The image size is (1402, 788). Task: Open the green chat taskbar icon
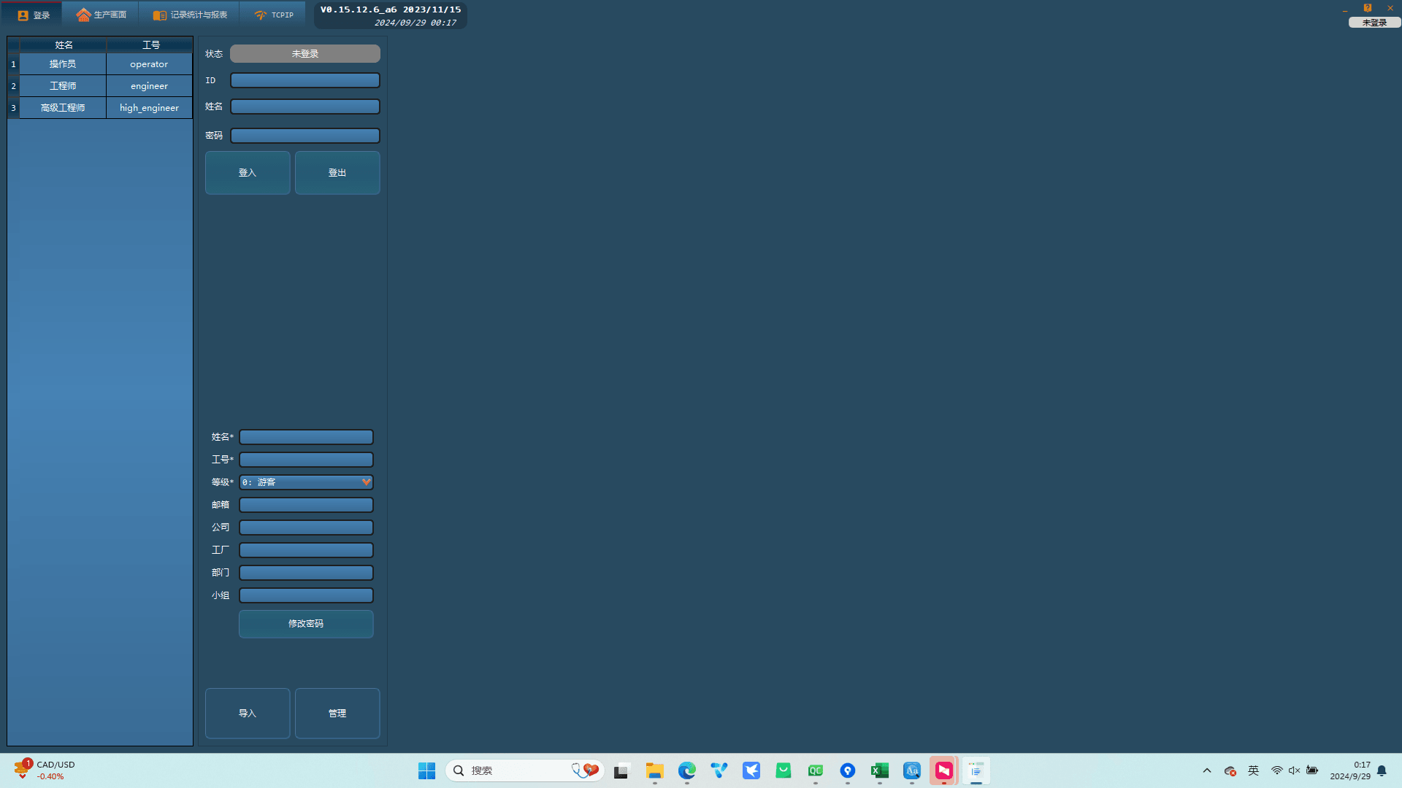783,770
